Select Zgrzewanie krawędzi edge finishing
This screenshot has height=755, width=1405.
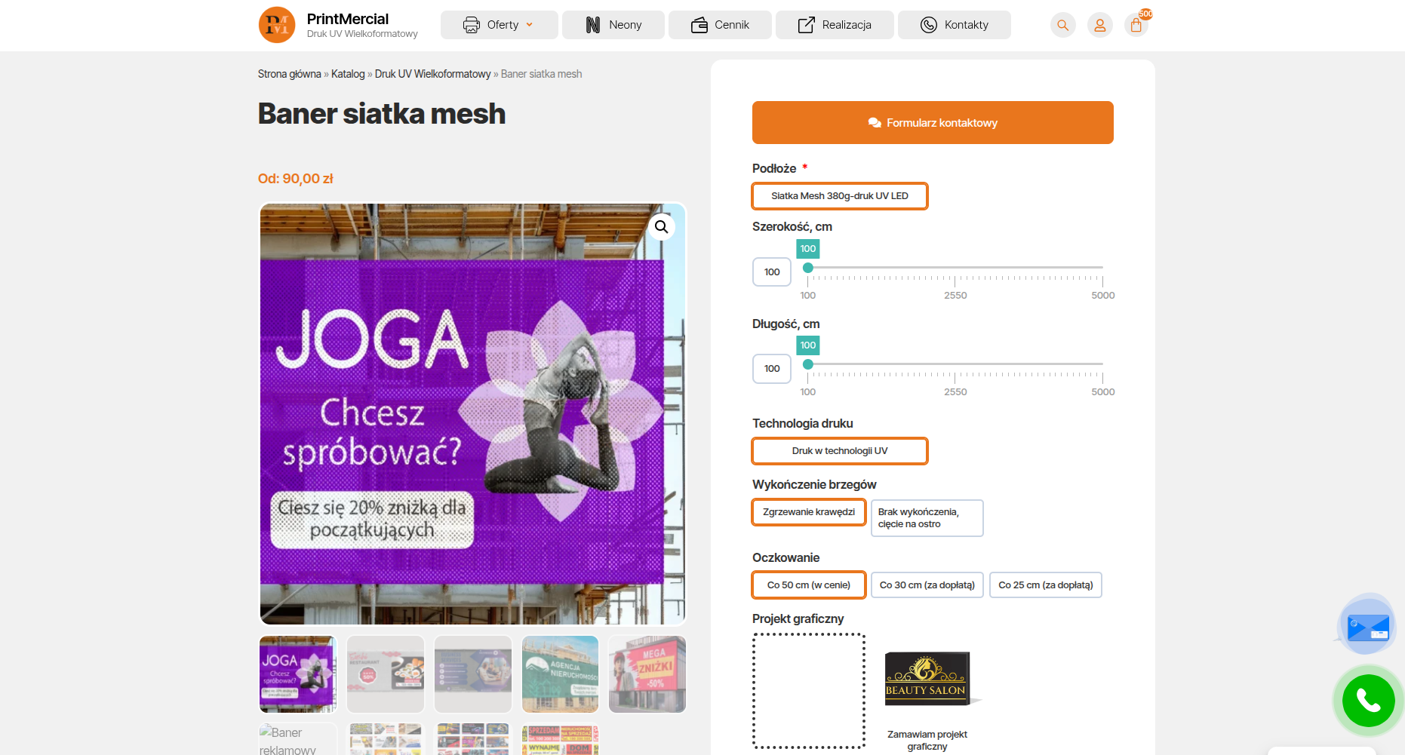808,512
